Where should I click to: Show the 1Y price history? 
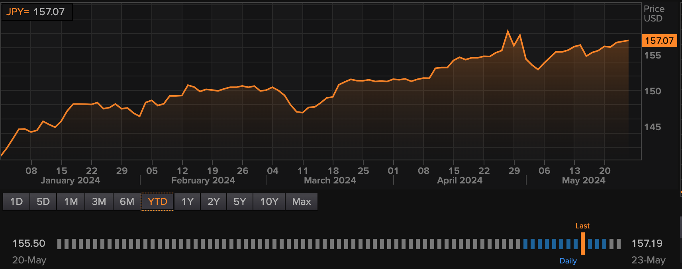click(188, 202)
